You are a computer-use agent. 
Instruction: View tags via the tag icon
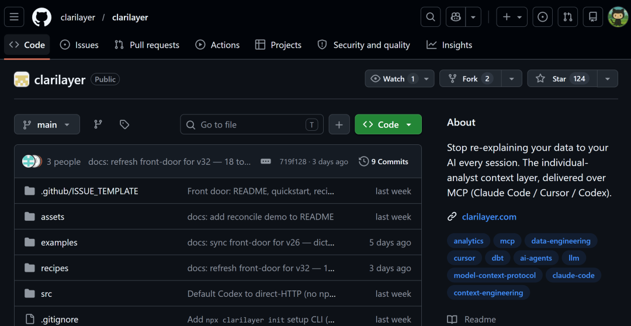coord(124,124)
